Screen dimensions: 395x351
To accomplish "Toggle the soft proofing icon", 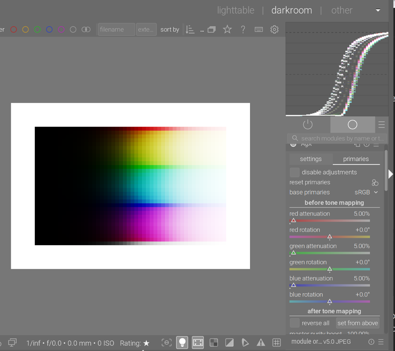I will click(245, 342).
